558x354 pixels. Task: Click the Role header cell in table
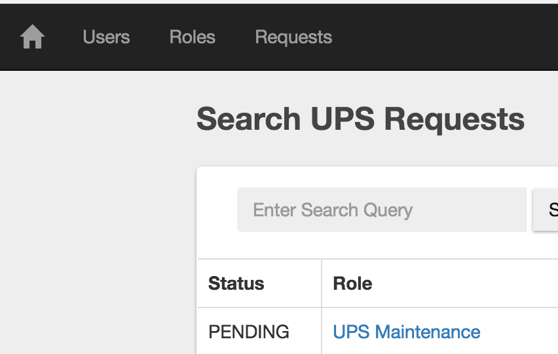[x=440, y=283]
